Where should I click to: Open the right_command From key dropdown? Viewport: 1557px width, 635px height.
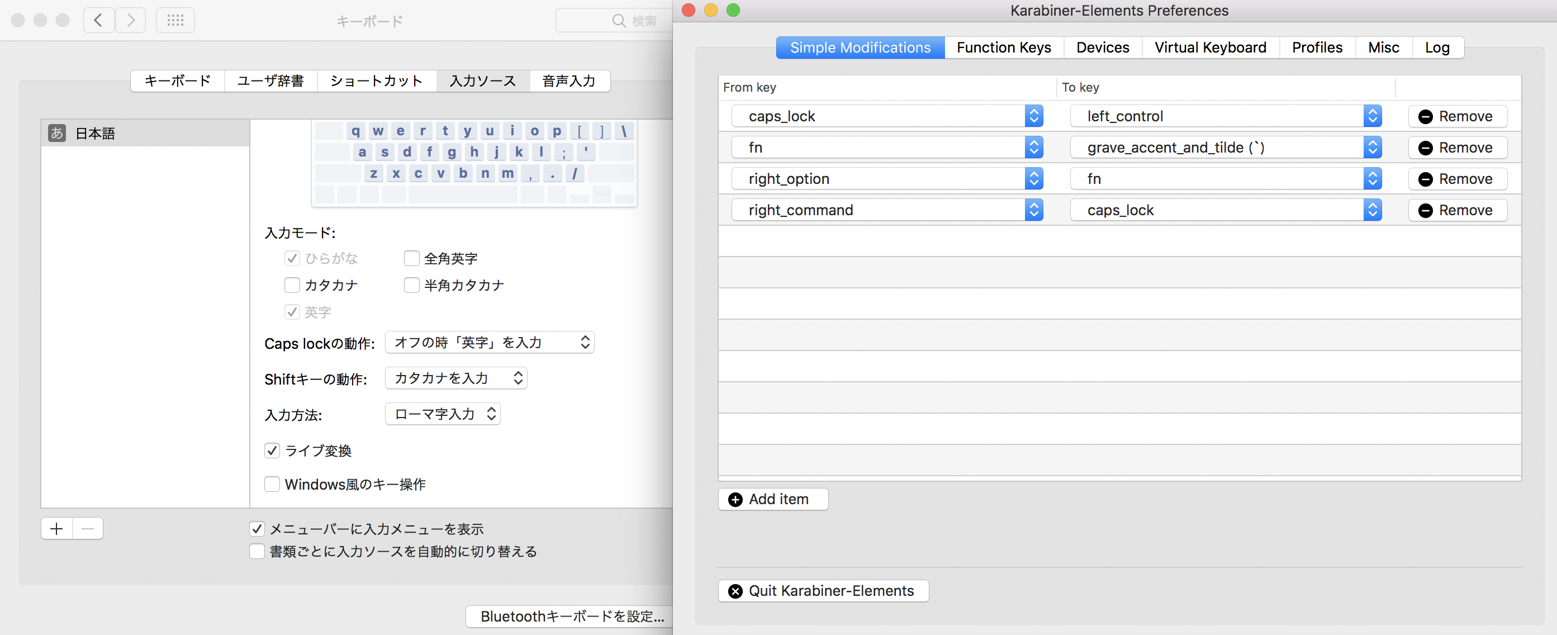(887, 211)
